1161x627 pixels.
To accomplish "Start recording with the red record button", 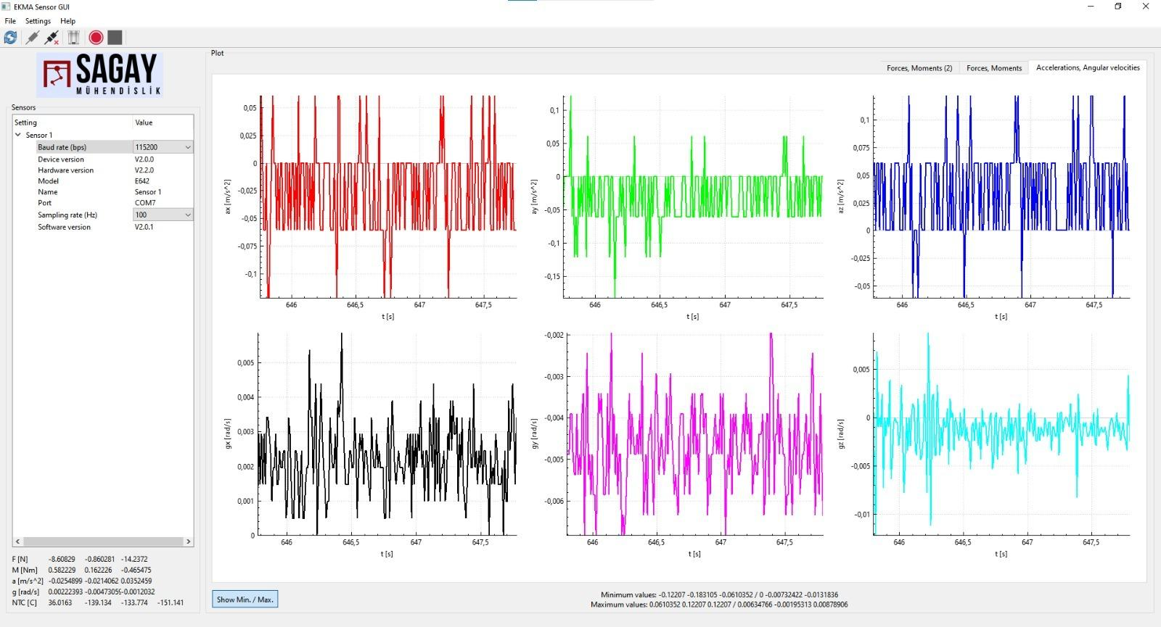I will coord(96,38).
